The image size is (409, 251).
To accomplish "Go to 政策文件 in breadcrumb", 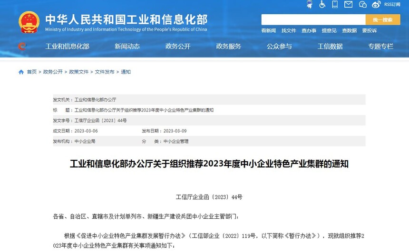I will click(x=79, y=72).
